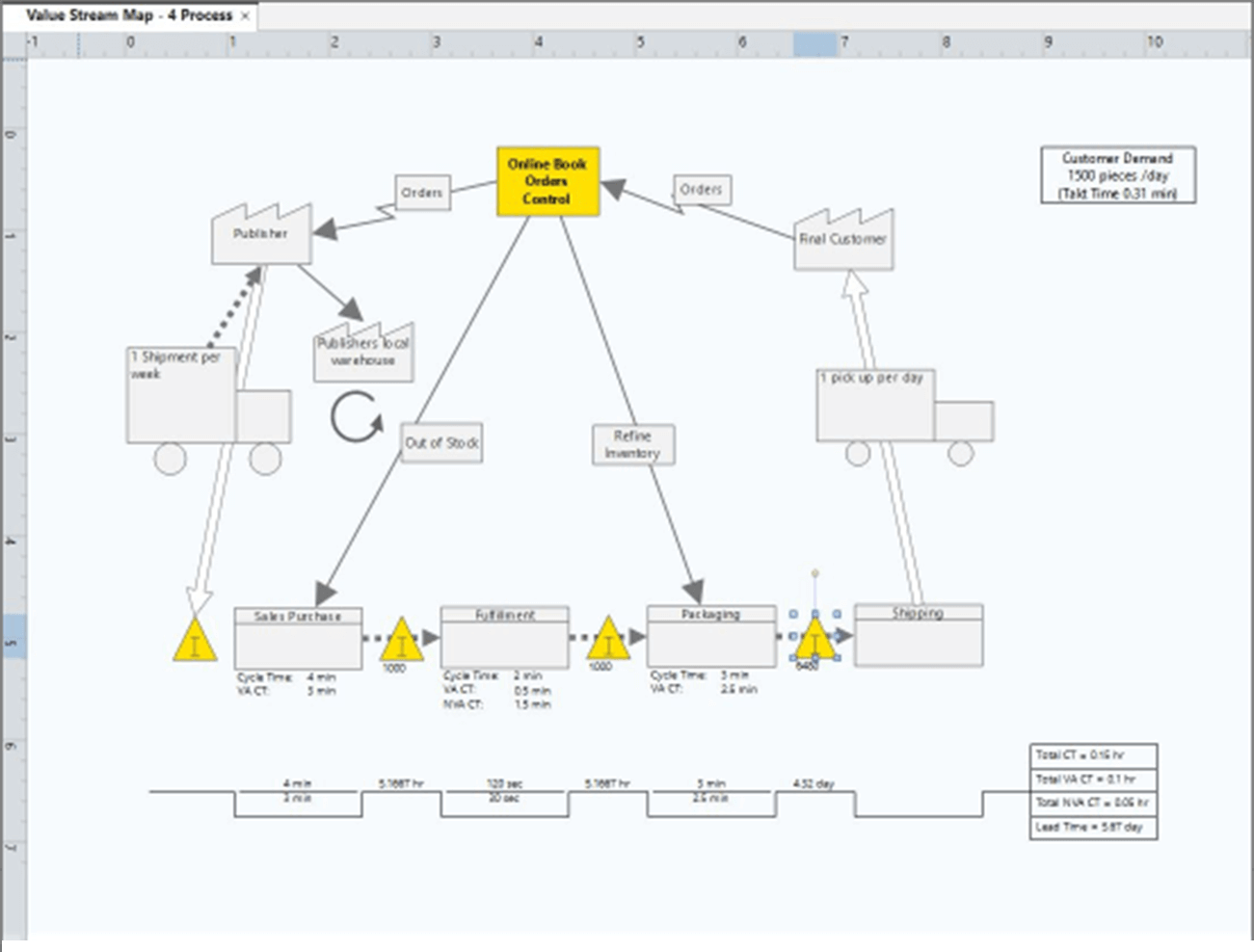This screenshot has width=1254, height=952.
Task: Open the Value Stream Map - 4 Process tab
Action: pyautogui.click(x=129, y=15)
